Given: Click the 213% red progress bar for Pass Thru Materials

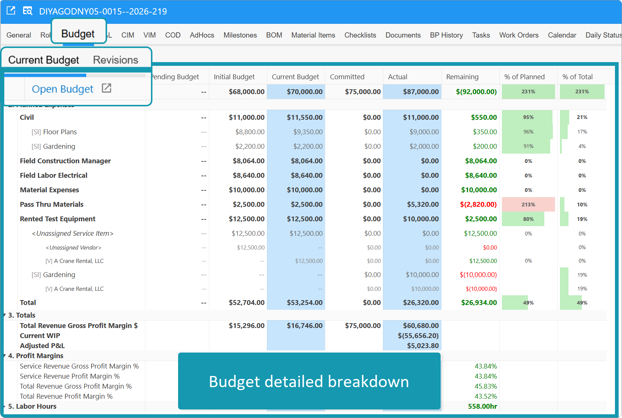Looking at the screenshot, I should click(528, 205).
